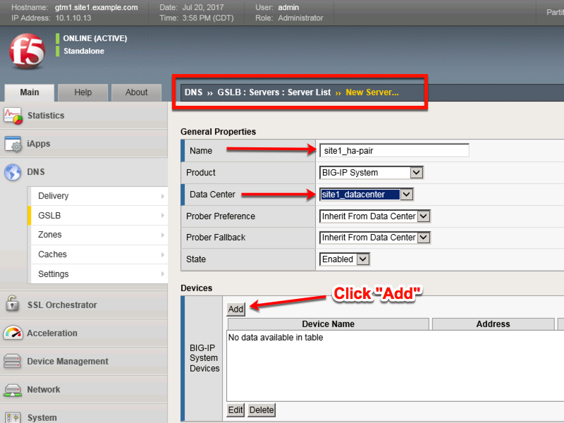Open the DNS Settings submenu

(98, 274)
